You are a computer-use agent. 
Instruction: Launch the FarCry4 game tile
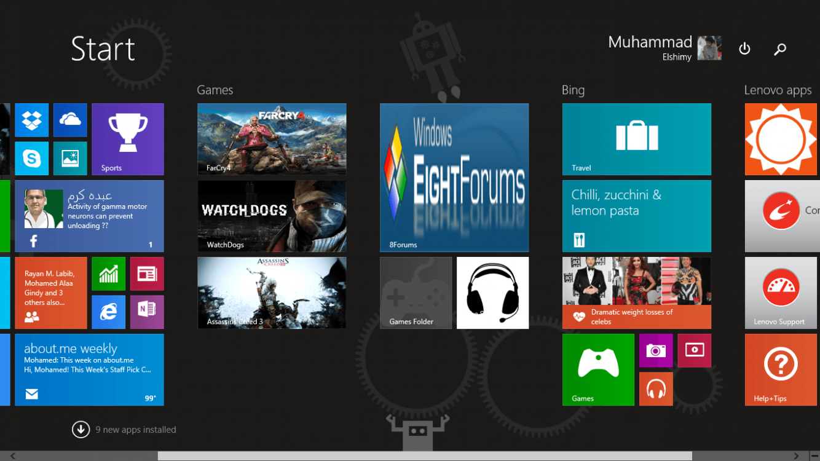click(272, 140)
